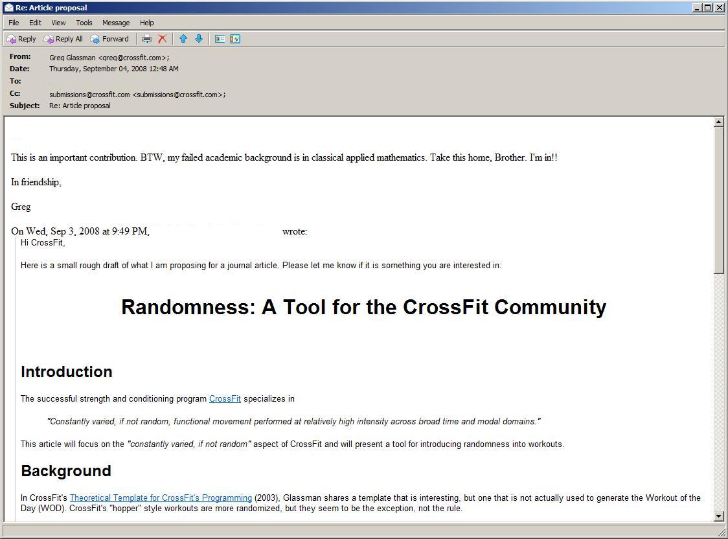Open the Message menu
728x539 pixels.
(x=116, y=23)
